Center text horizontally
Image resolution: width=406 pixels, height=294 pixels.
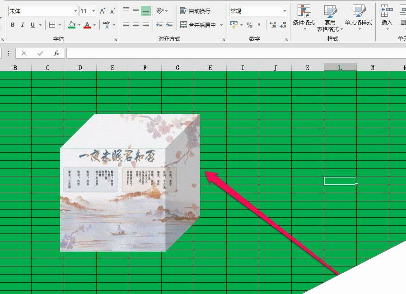point(136,25)
